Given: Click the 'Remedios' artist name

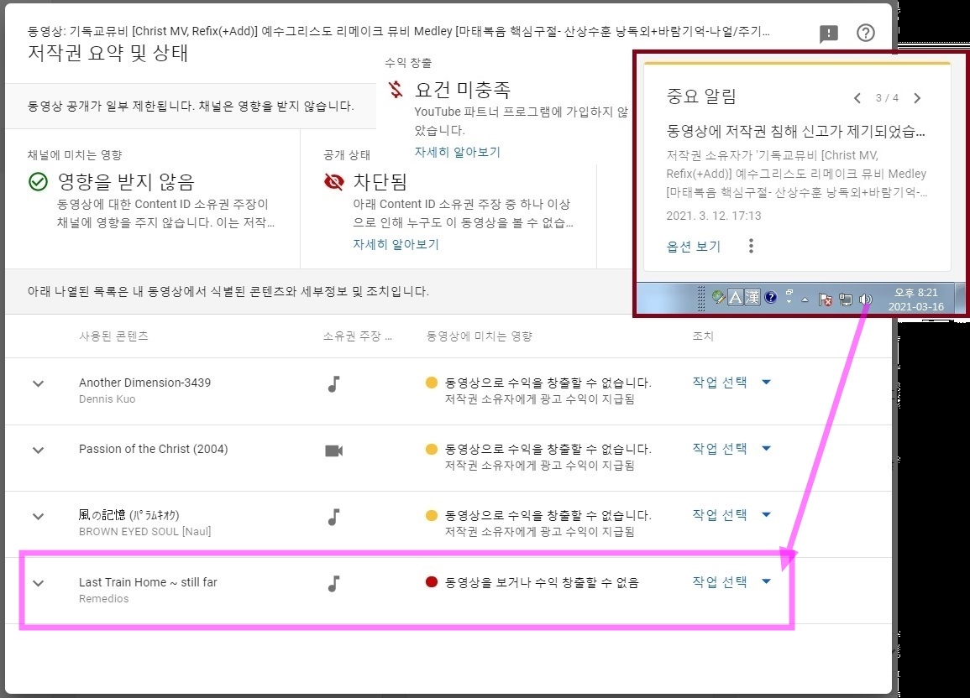Looking at the screenshot, I should coord(104,598).
